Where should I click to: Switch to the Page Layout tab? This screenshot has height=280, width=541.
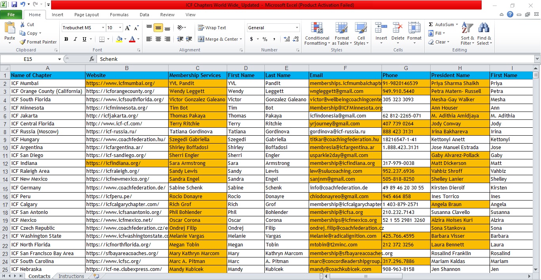coord(87,15)
